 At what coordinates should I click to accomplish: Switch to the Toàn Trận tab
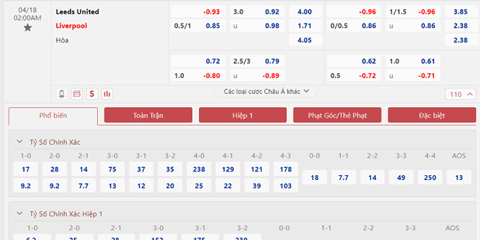[x=148, y=115]
